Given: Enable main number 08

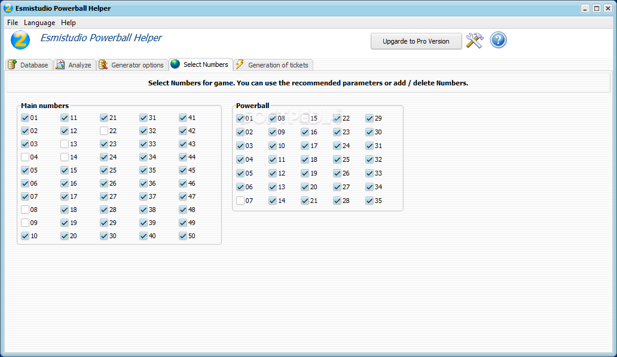Looking at the screenshot, I should [25, 210].
